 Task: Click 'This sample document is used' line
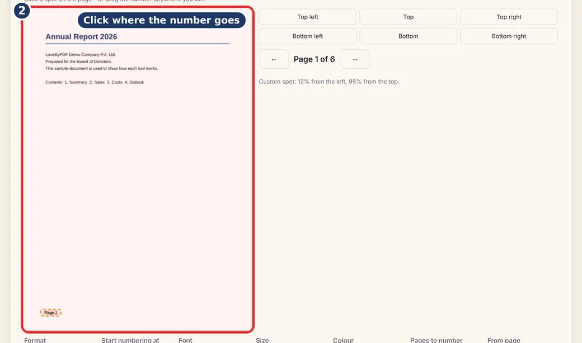tap(102, 68)
